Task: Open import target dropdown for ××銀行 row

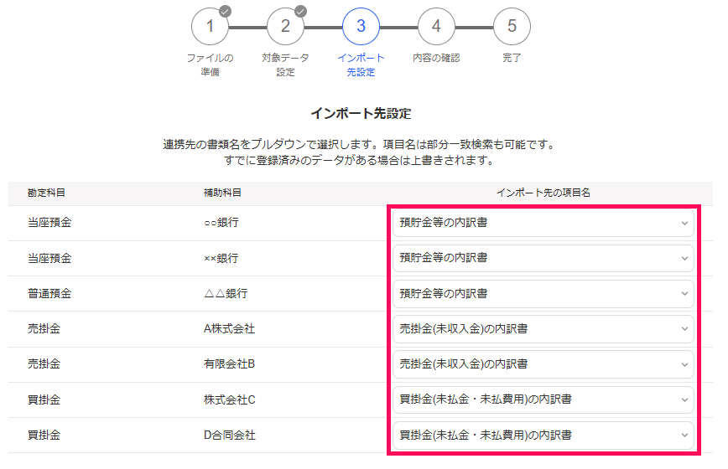Action: tap(543, 258)
